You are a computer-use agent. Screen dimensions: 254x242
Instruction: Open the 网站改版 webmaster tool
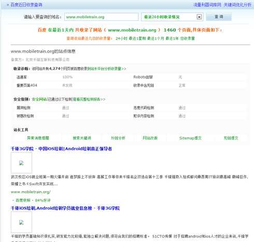coord(150,138)
